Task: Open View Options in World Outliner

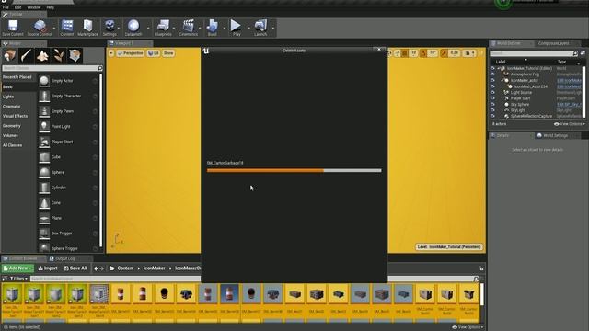Action: [569, 124]
